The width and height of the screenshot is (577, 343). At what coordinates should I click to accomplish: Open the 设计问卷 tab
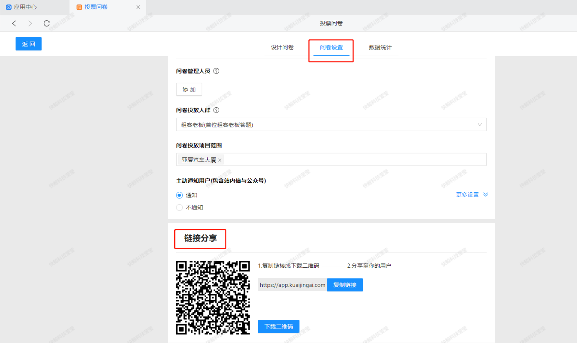click(x=282, y=47)
